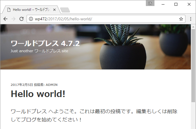Image resolution: width=196 pixels, height=129 pixels.
Task: Close the browser window
Action: pyautogui.click(x=189, y=4)
